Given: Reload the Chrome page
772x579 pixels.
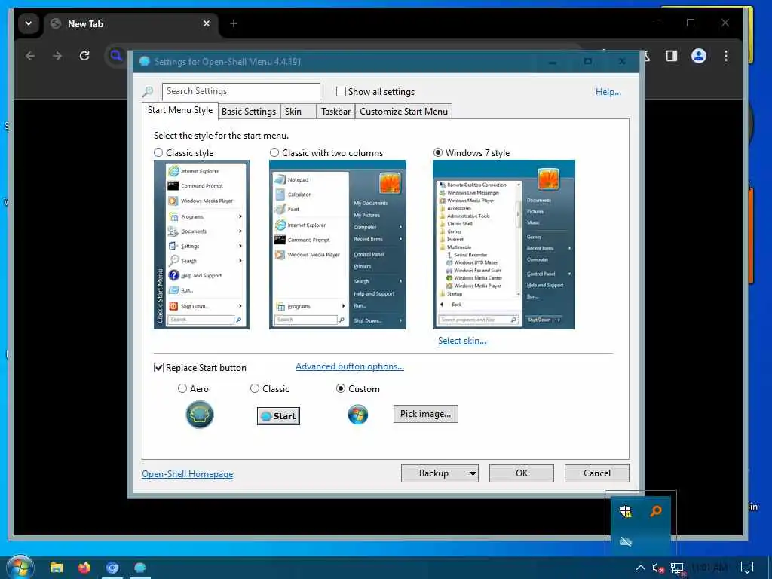Looking at the screenshot, I should tap(84, 56).
